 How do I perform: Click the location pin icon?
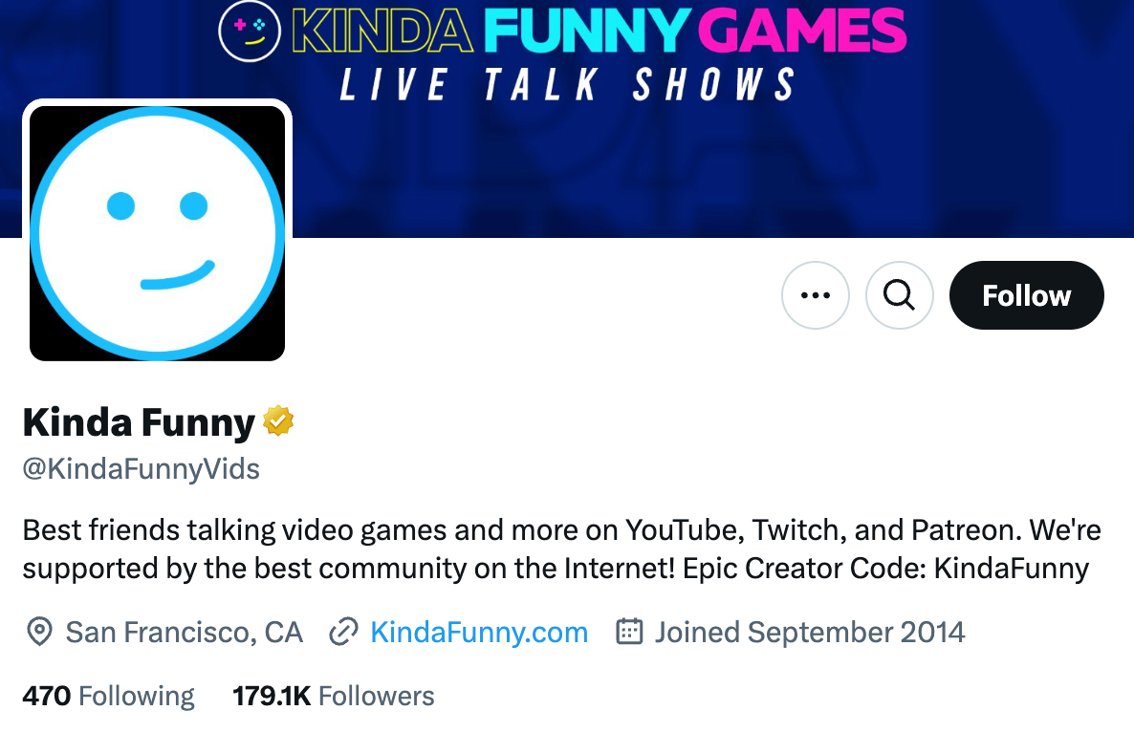pos(39,632)
